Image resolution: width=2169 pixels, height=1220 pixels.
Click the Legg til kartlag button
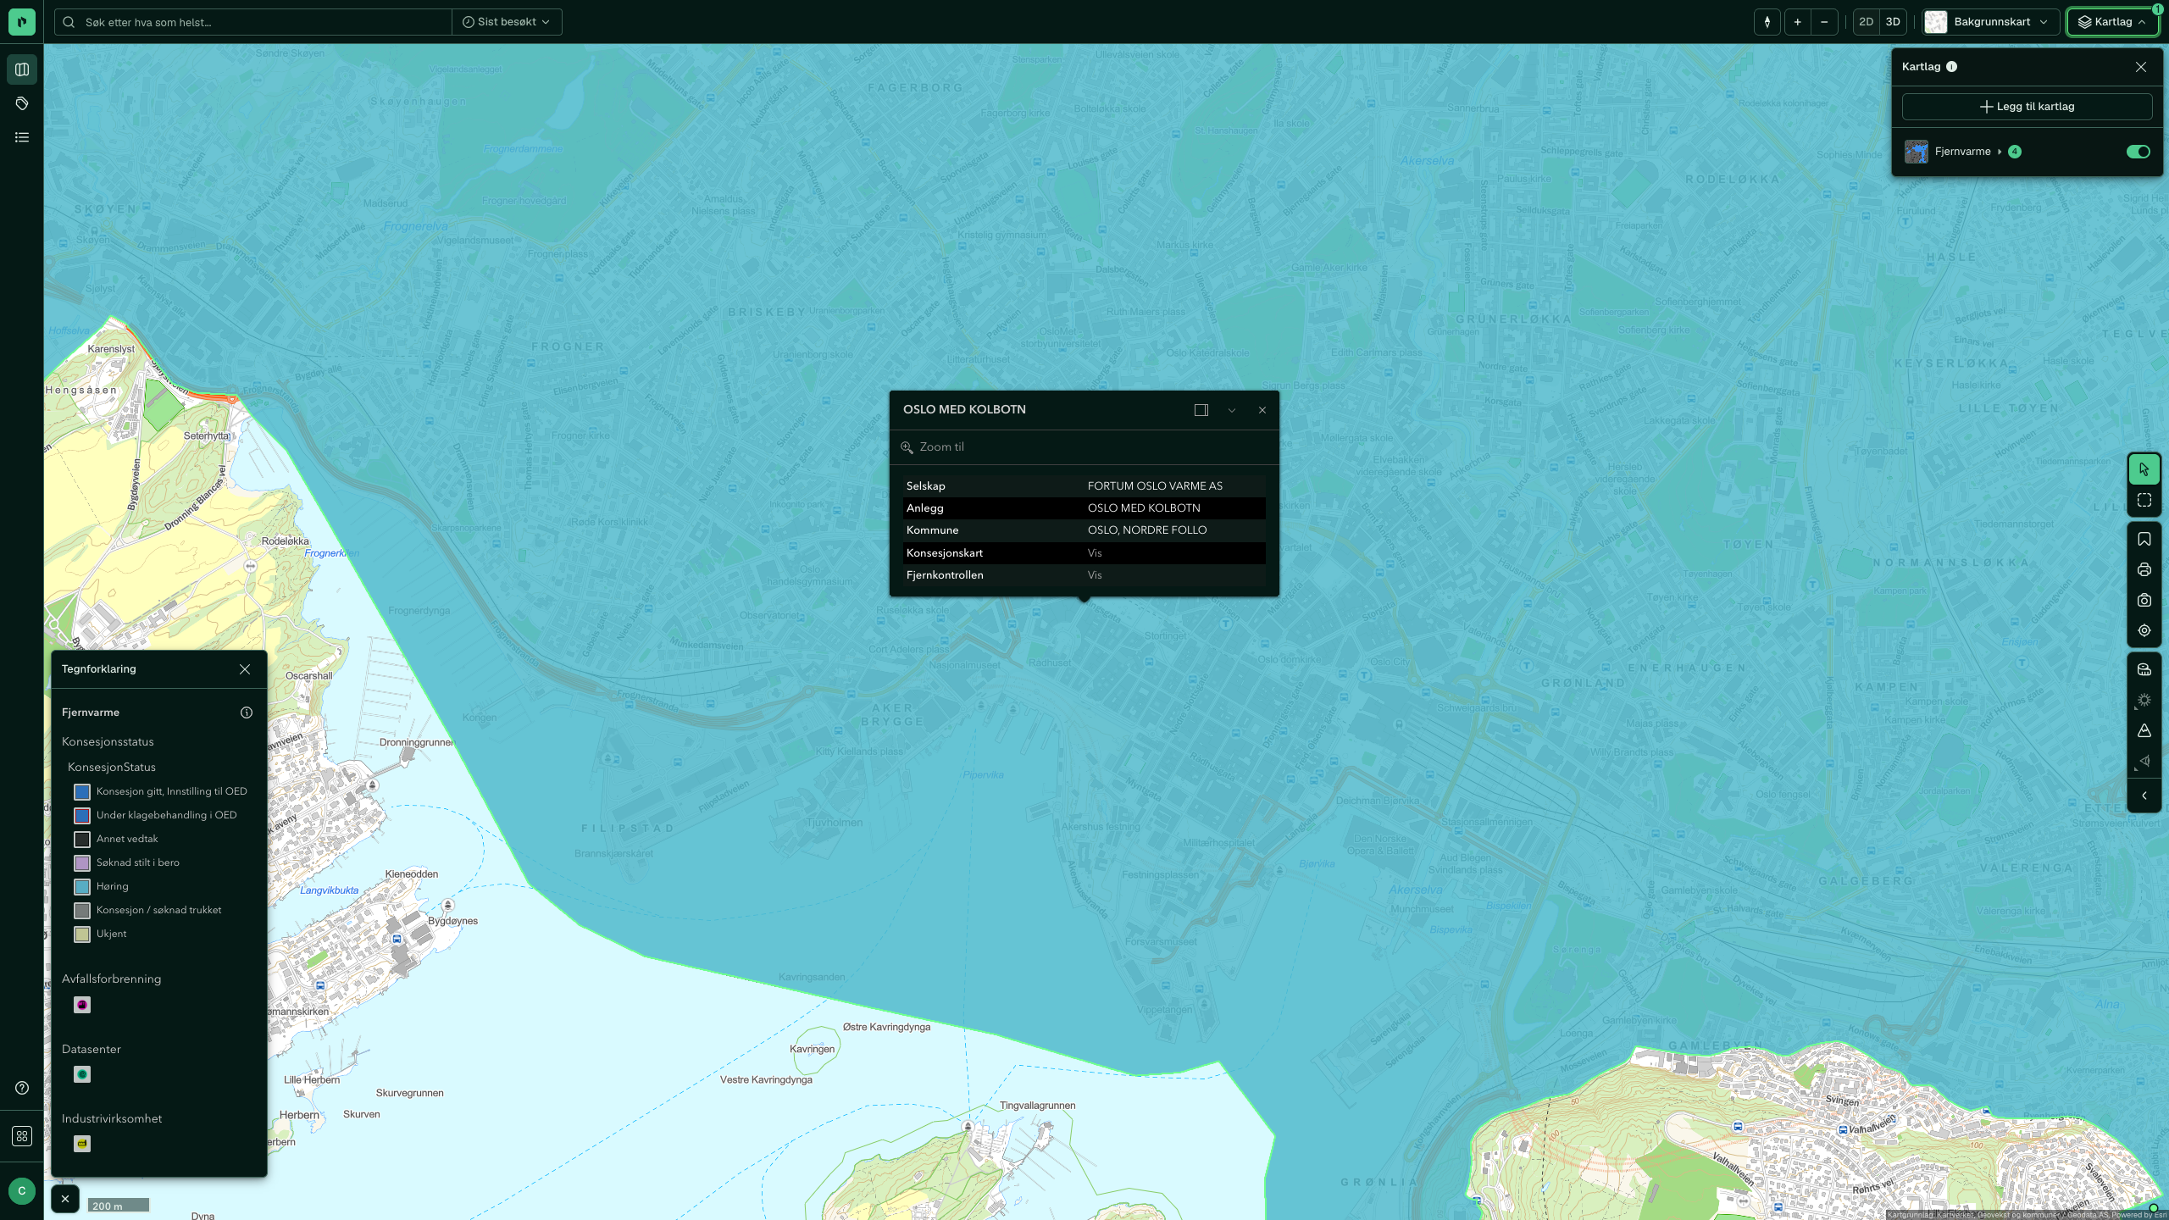click(2027, 107)
